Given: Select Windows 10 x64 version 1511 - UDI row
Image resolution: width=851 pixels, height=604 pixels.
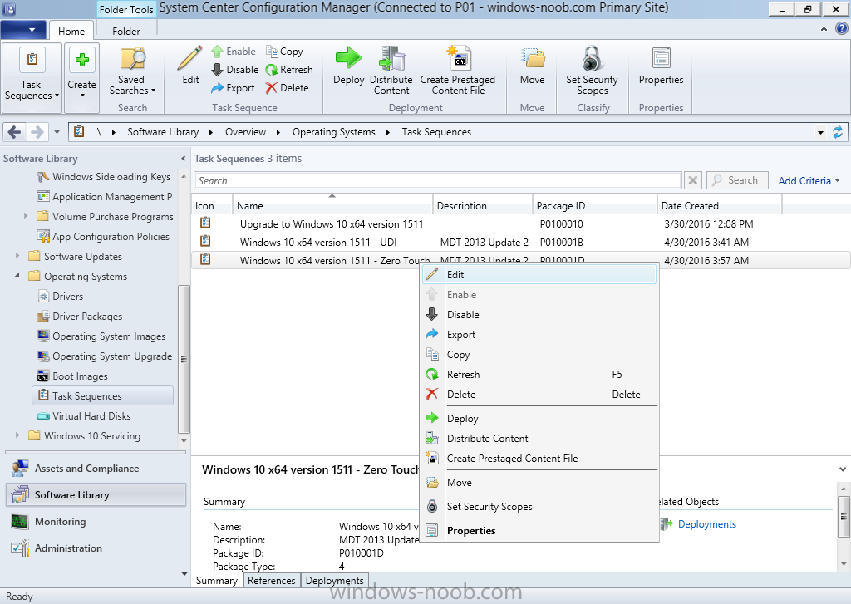Looking at the screenshot, I should [521, 242].
